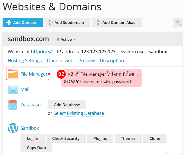Click the WordPress Log In button

[32, 139]
